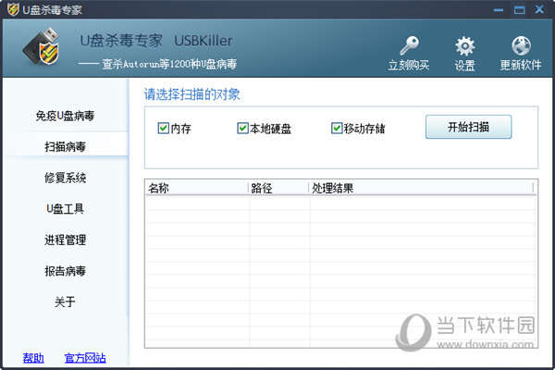Image resolution: width=555 pixels, height=370 pixels.
Task: Click the title bar shield icon
Action: [x=13, y=9]
